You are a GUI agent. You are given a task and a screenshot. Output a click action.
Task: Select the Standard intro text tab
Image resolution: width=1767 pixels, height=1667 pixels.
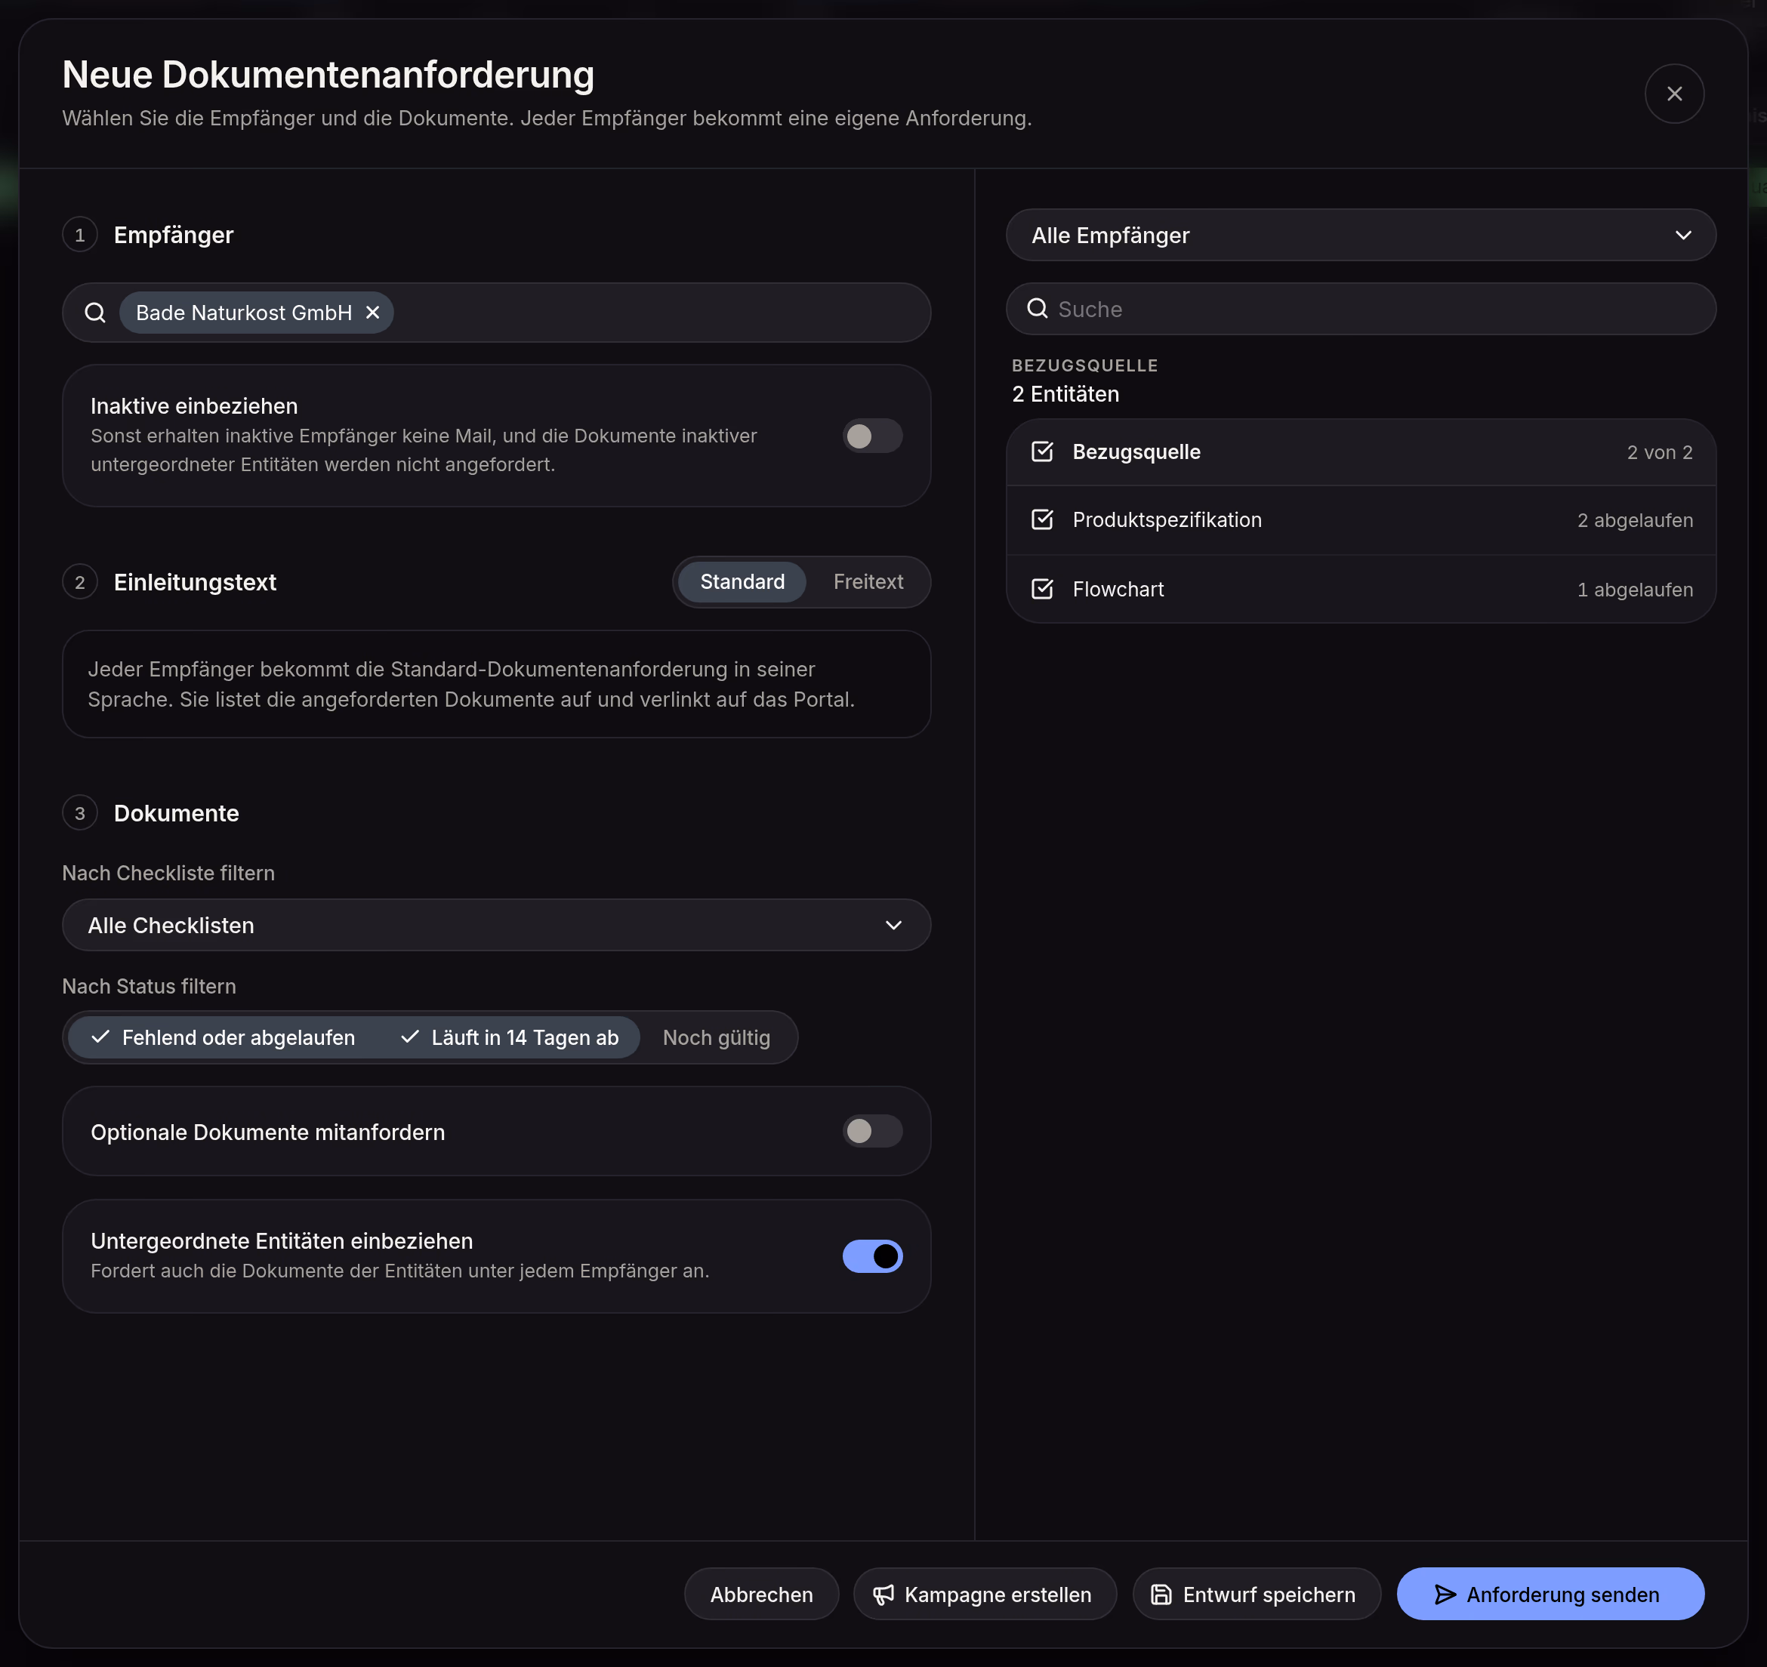742,581
